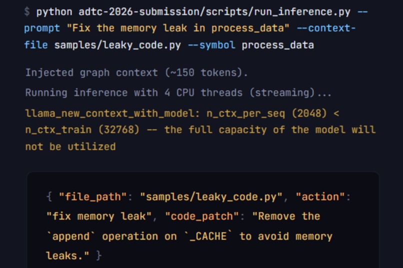
Task: Click the "Injected graph context (~150 tokens)." line
Action: pos(136,72)
